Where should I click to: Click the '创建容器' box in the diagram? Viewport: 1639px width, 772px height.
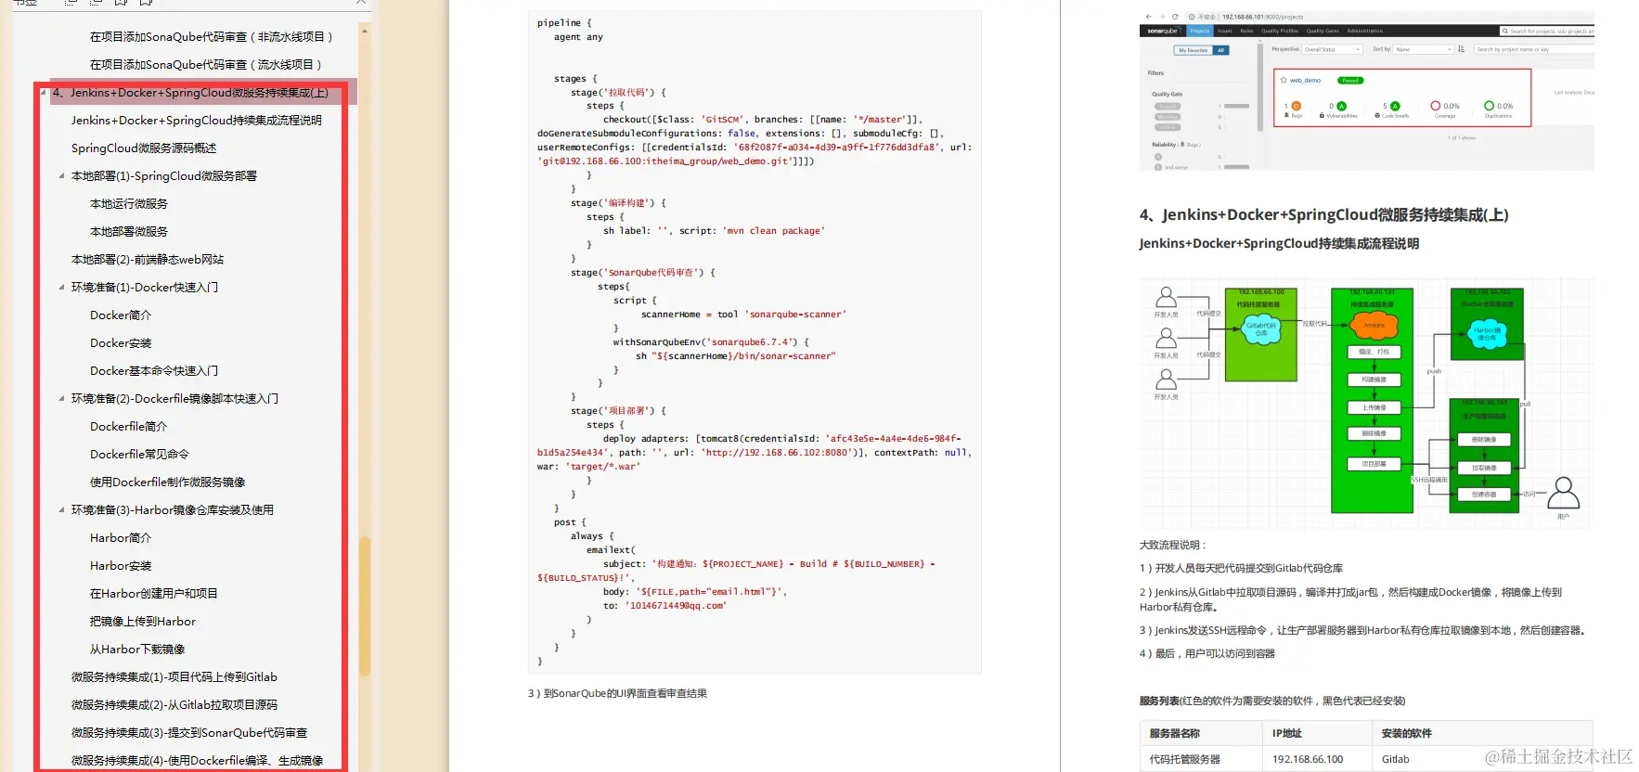[1484, 495]
